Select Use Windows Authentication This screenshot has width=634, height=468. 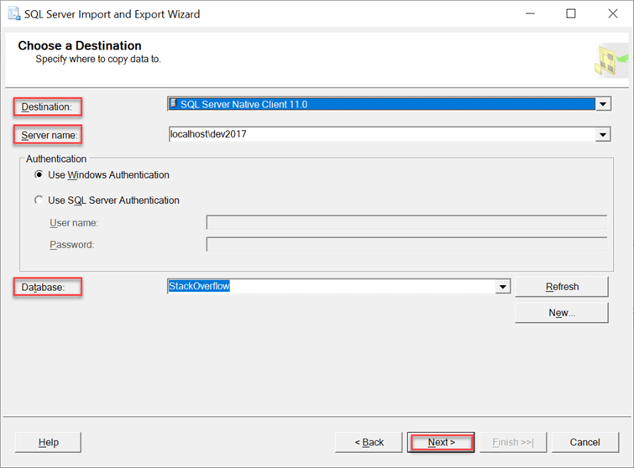(39, 175)
